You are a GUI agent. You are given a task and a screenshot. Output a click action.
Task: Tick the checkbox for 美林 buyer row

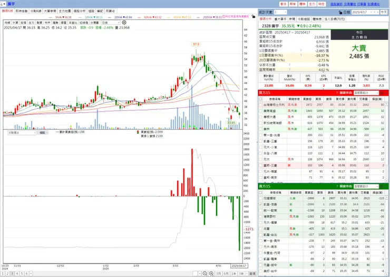point(260,129)
